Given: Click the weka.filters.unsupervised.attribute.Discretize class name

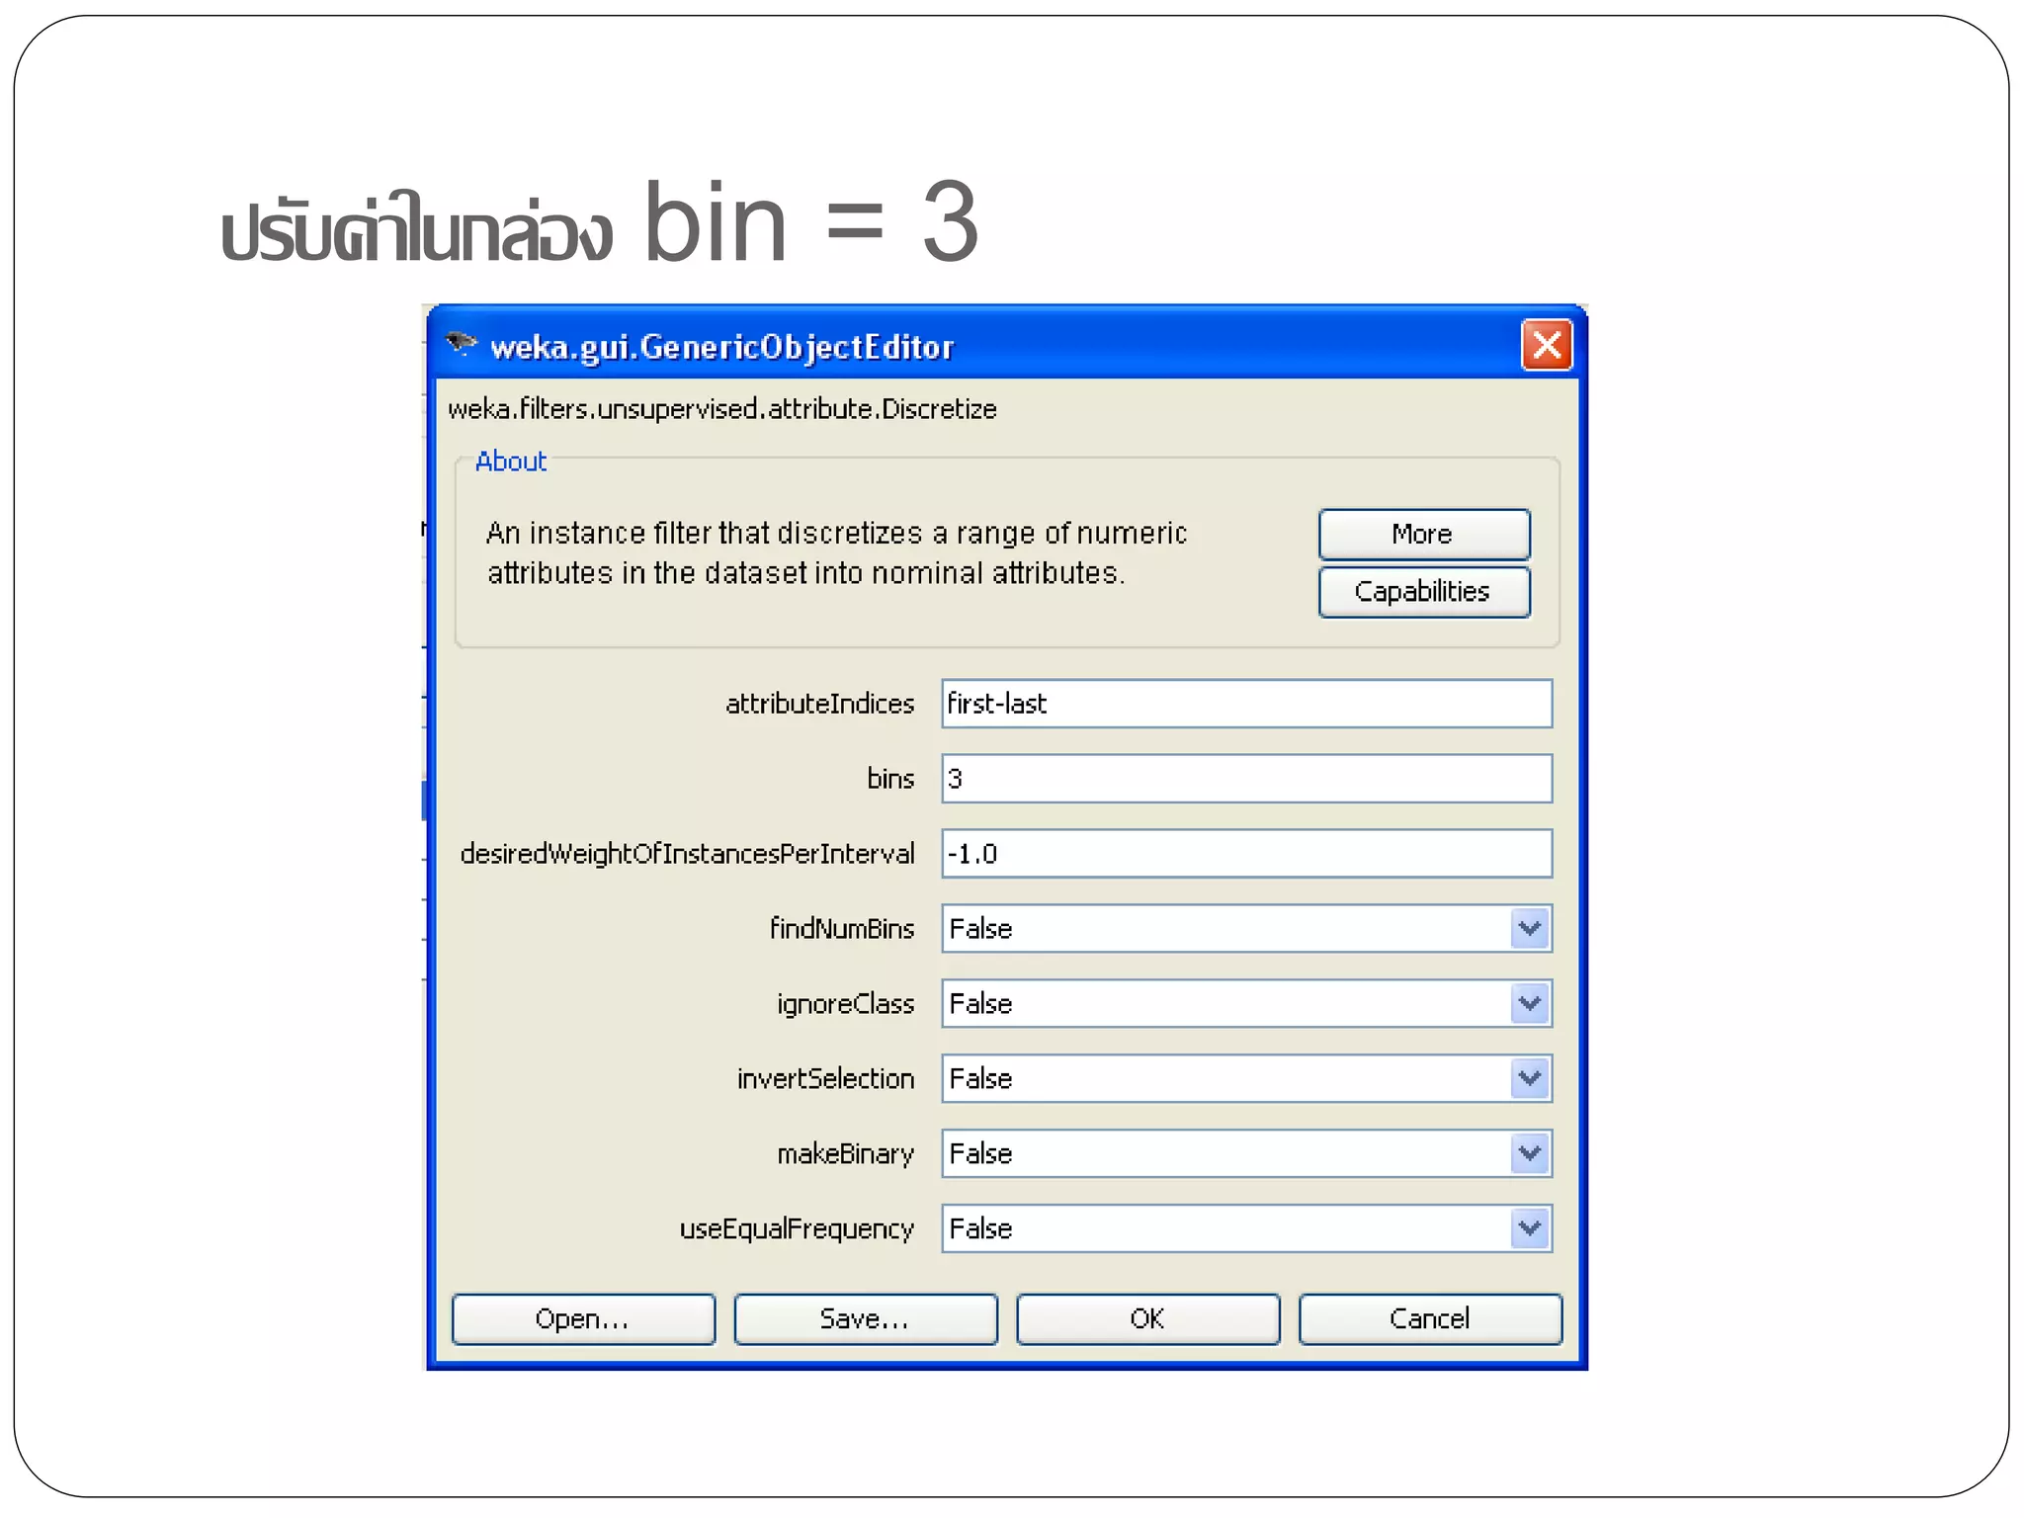Looking at the screenshot, I should [x=721, y=409].
